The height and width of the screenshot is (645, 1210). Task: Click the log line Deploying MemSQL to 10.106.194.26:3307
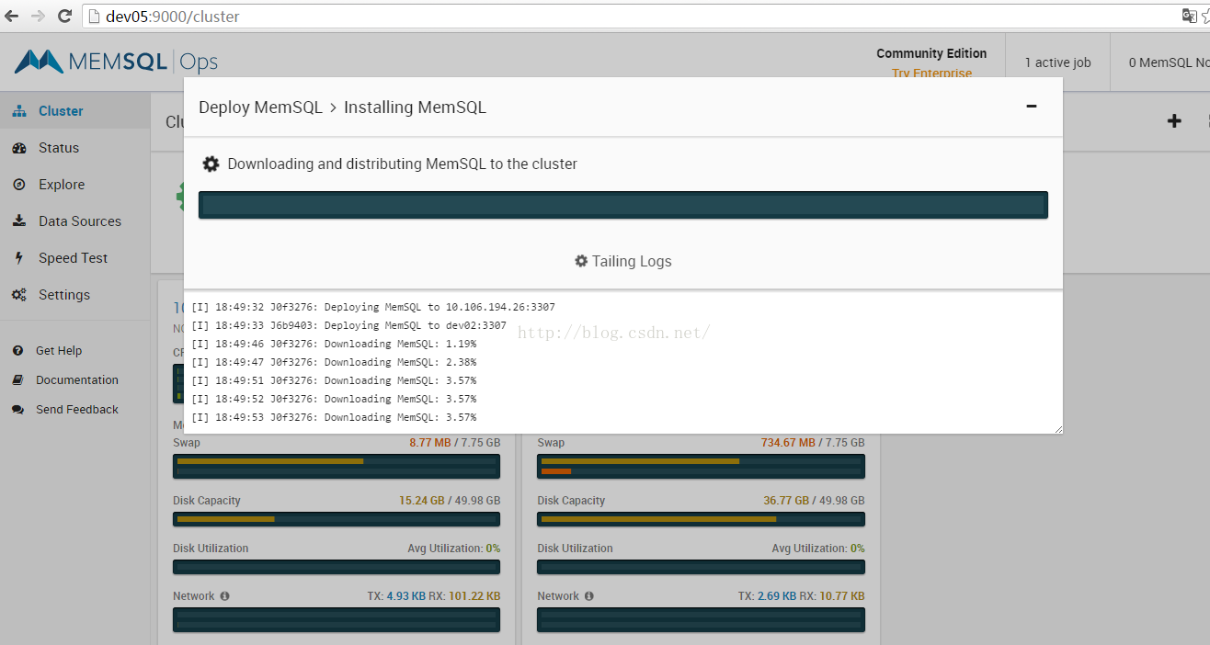click(373, 307)
